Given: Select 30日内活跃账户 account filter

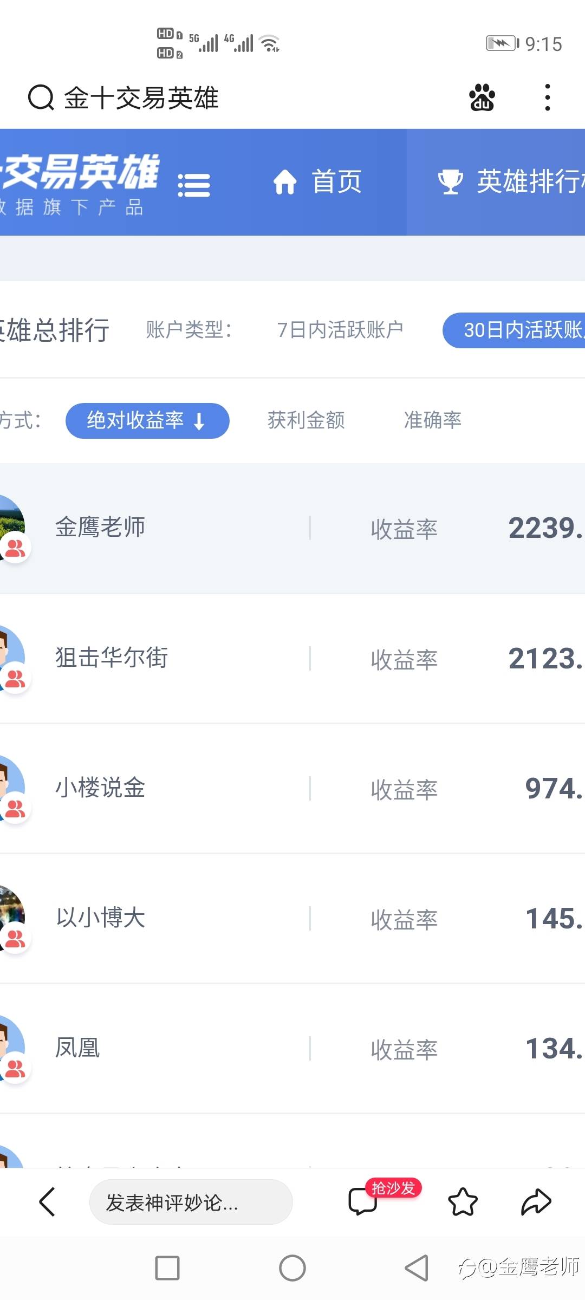Looking at the screenshot, I should pyautogui.click(x=515, y=330).
